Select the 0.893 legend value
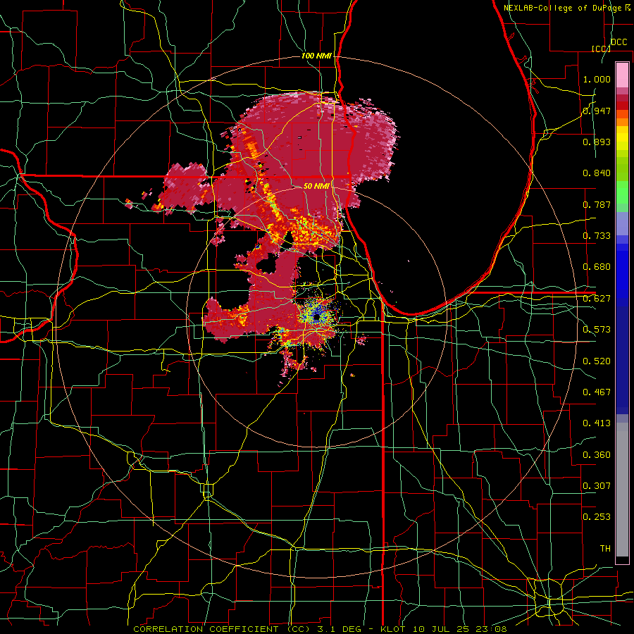 tap(597, 142)
